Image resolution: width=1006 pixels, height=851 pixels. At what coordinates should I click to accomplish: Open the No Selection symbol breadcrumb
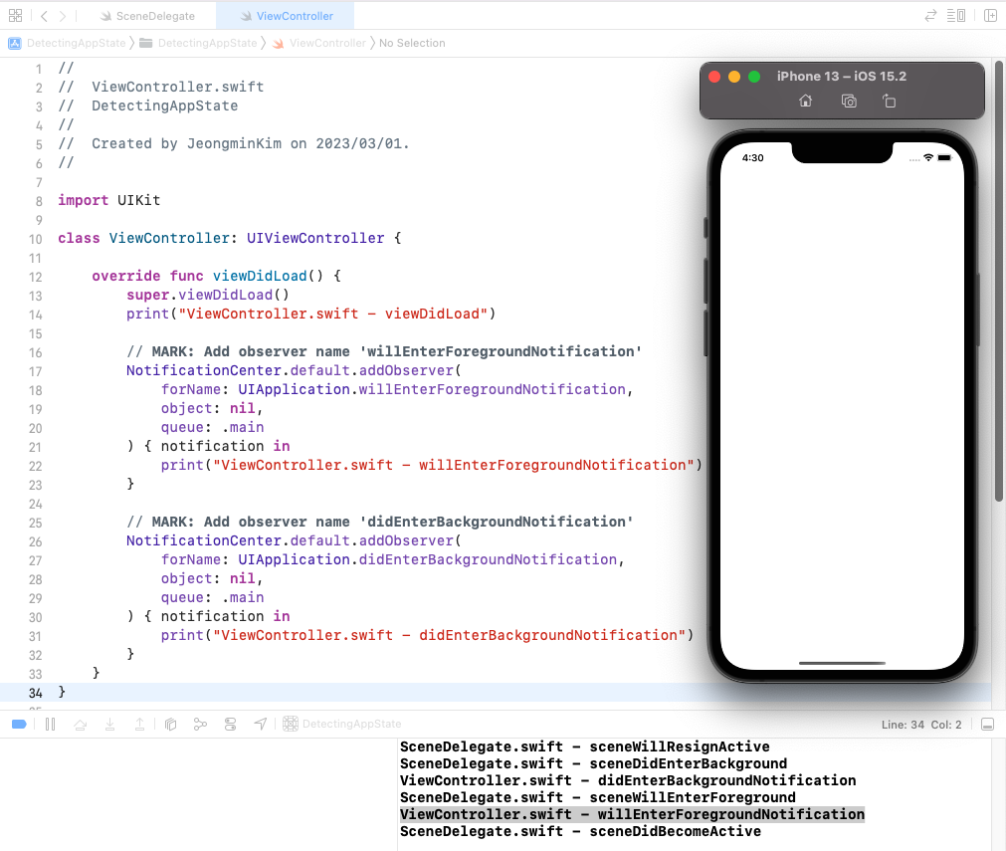pos(412,43)
